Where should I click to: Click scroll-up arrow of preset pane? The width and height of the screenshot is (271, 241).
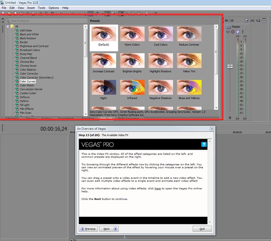click(x=216, y=27)
